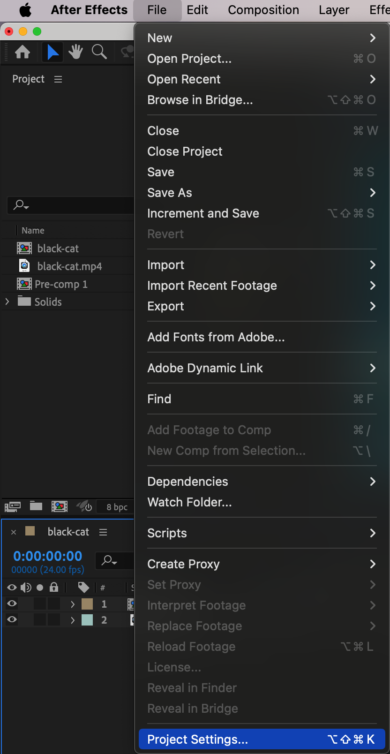Viewport: 390px width, 754px height.
Task: Open the Composition menu
Action: 263,10
